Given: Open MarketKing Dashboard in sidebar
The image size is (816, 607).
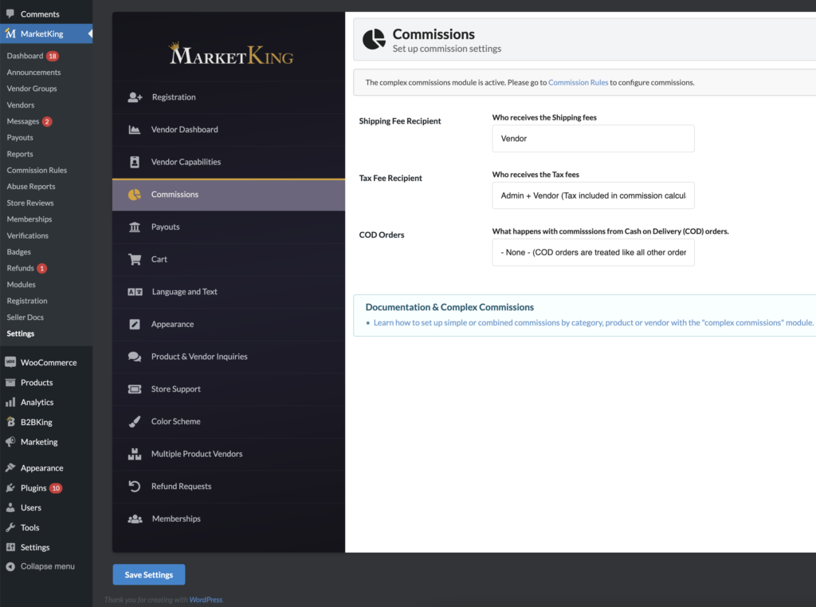Looking at the screenshot, I should tap(25, 56).
